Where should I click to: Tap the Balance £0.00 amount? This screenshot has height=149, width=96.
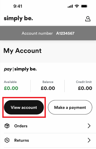pyautogui.click(x=48, y=88)
